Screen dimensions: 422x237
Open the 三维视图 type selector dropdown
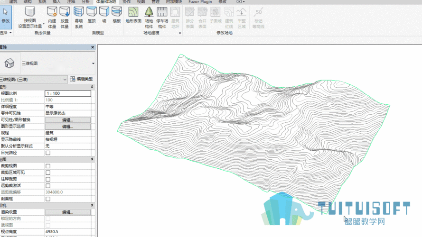(x=93, y=63)
